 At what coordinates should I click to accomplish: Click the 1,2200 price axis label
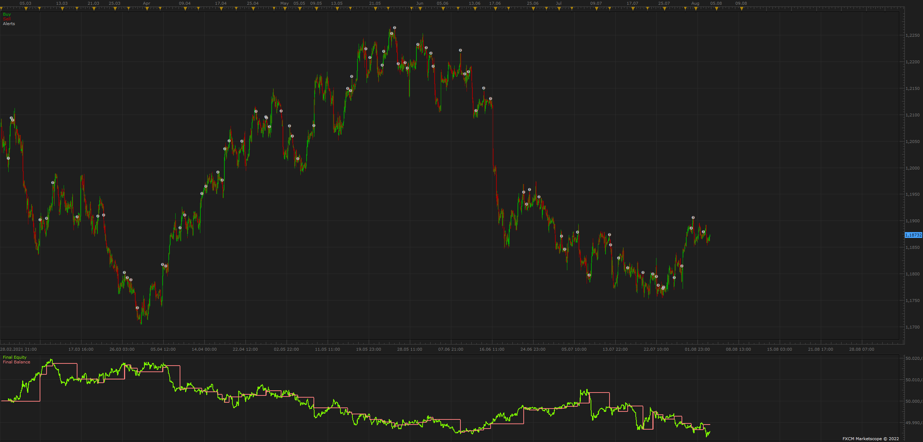[x=912, y=62]
